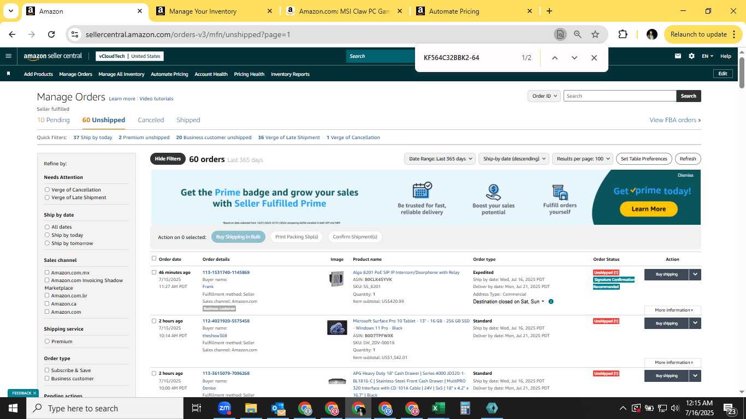Image resolution: width=746 pixels, height=419 pixels.
Task: Expand the Destination closed on Sat, Sun dropdown
Action: [508, 302]
